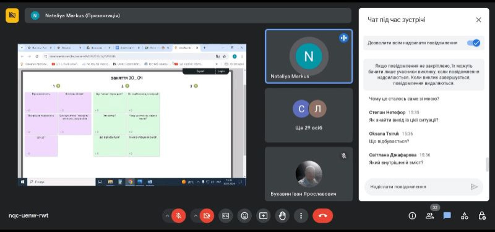Close the in-call chat panel
The image size is (495, 232).
click(x=478, y=20)
